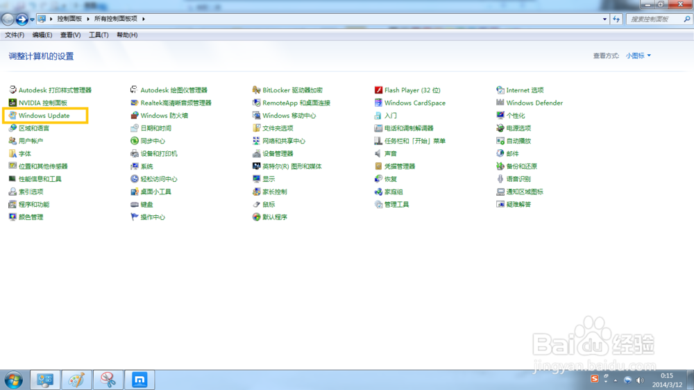Open the 家庭组 icon
Viewport: 694px width, 390px height.
[x=378, y=192]
